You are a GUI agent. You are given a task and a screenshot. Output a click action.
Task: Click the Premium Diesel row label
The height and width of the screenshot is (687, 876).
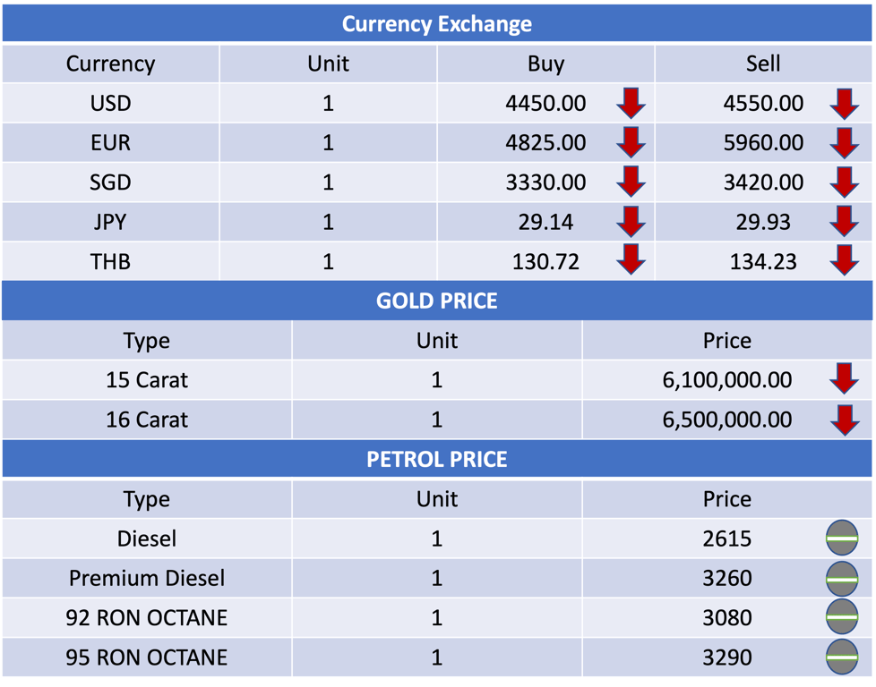(147, 578)
